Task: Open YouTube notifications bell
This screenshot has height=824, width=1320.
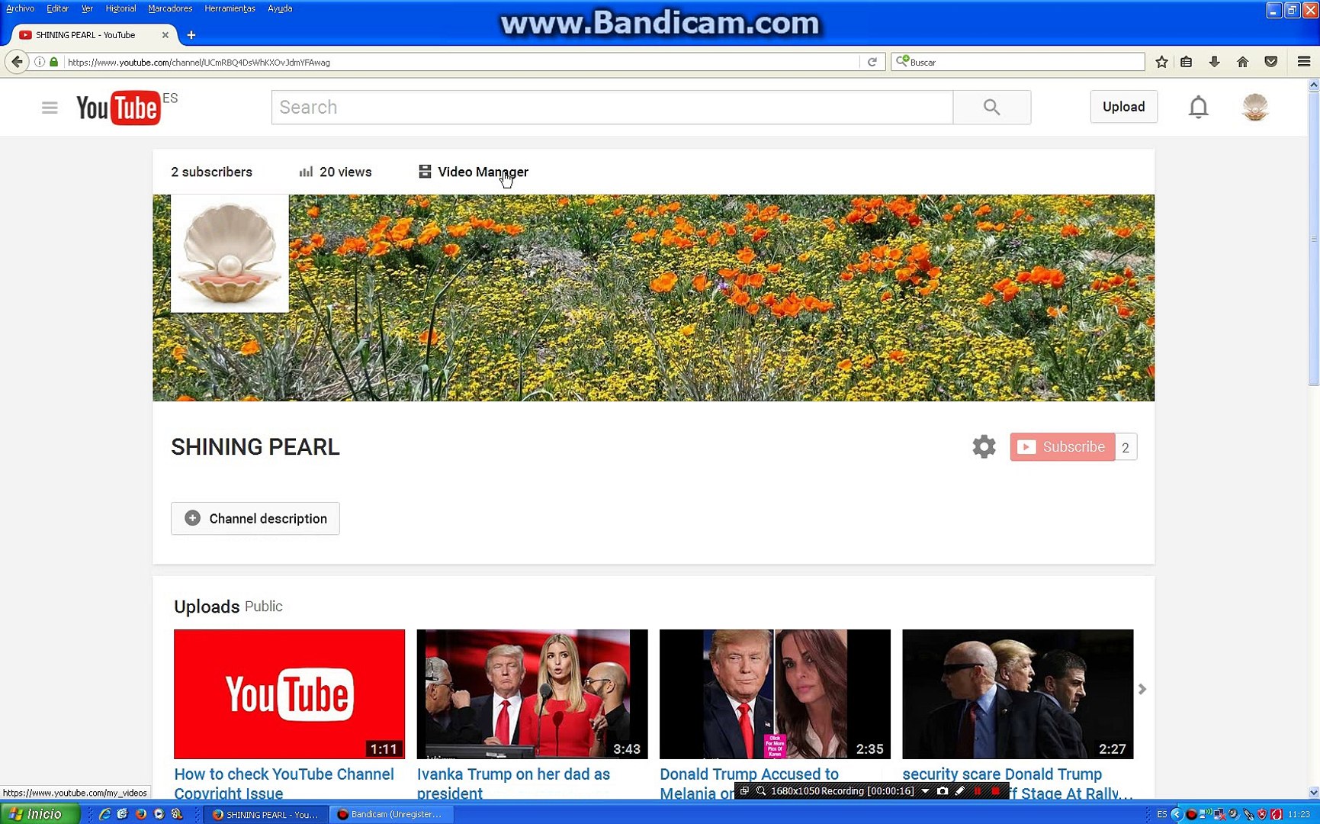Action: pos(1198,107)
